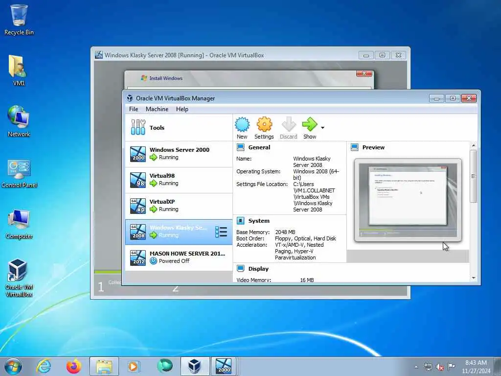This screenshot has height=376, width=501.
Task: Launch Firefox from taskbar
Action: (x=74, y=366)
